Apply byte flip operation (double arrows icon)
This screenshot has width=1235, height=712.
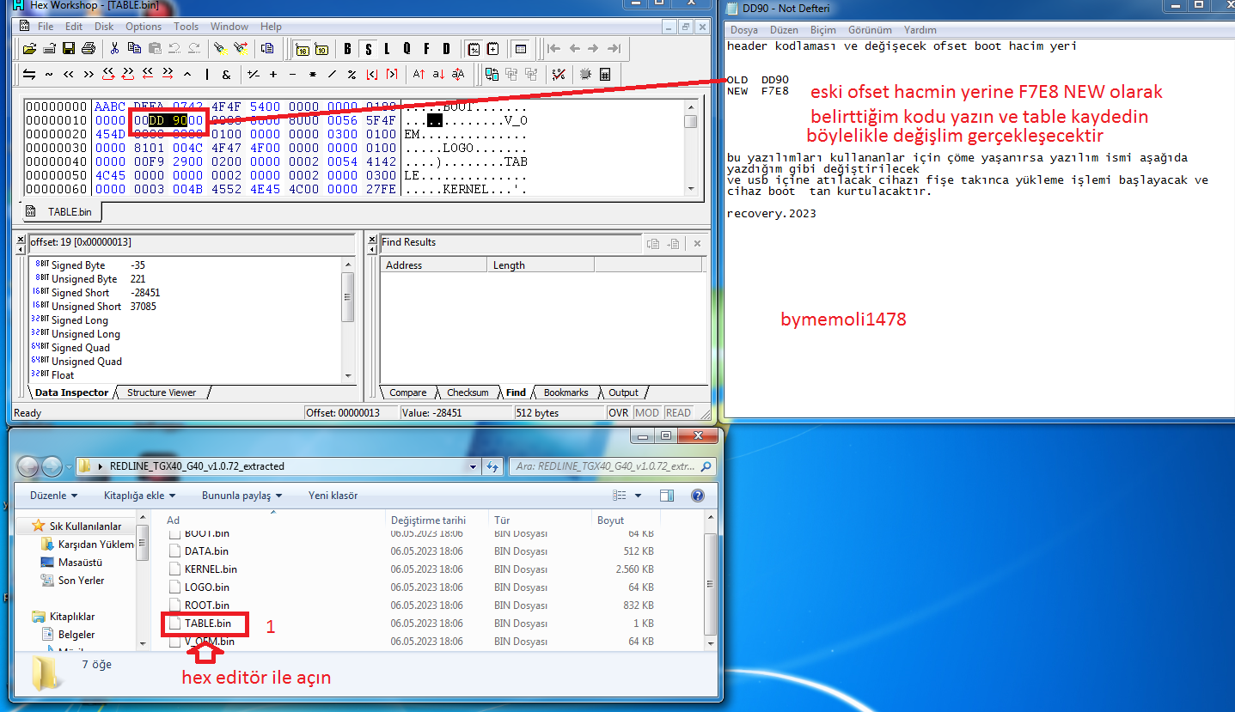[x=29, y=74]
